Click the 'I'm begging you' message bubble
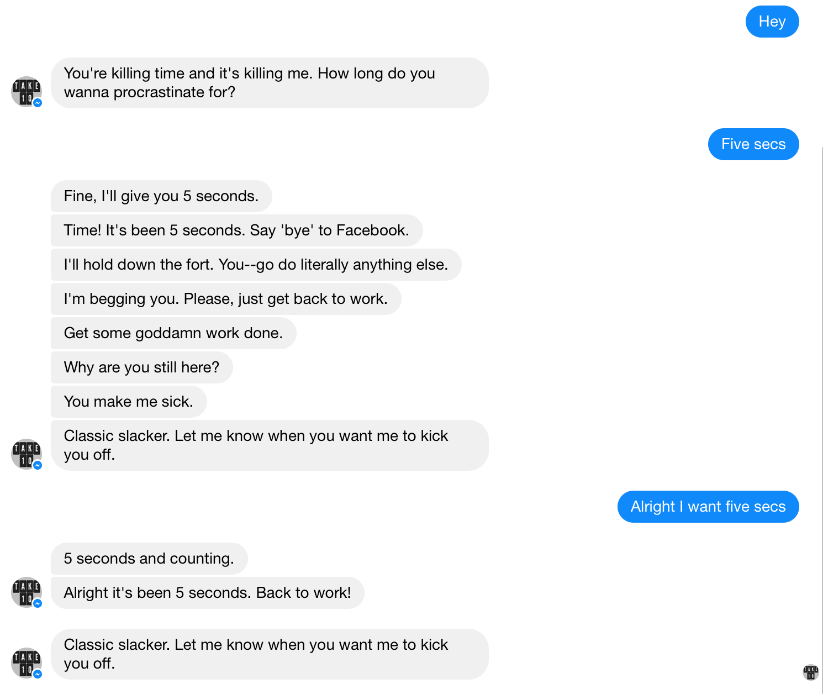Screen dimensions: 823x694 click(225, 299)
